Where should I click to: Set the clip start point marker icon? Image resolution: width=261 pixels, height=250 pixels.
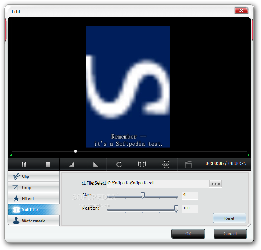coord(71,165)
